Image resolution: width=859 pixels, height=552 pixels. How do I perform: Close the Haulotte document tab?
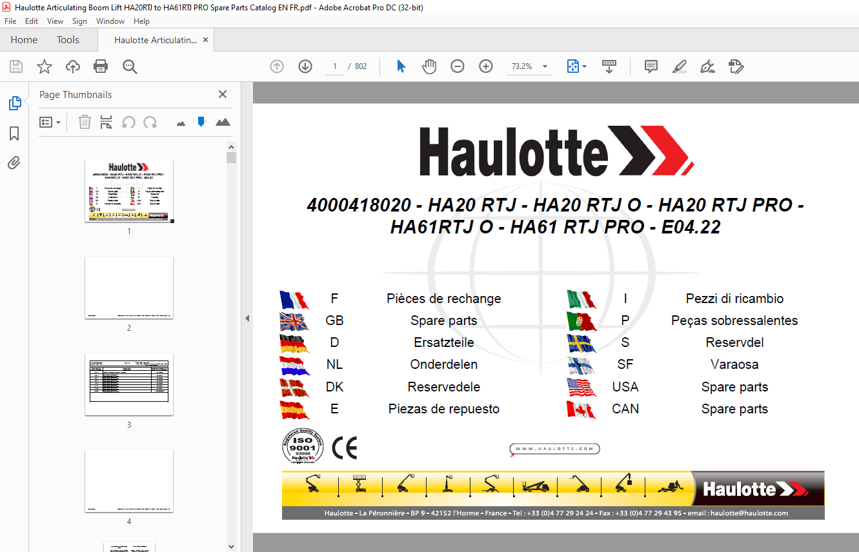(x=206, y=40)
